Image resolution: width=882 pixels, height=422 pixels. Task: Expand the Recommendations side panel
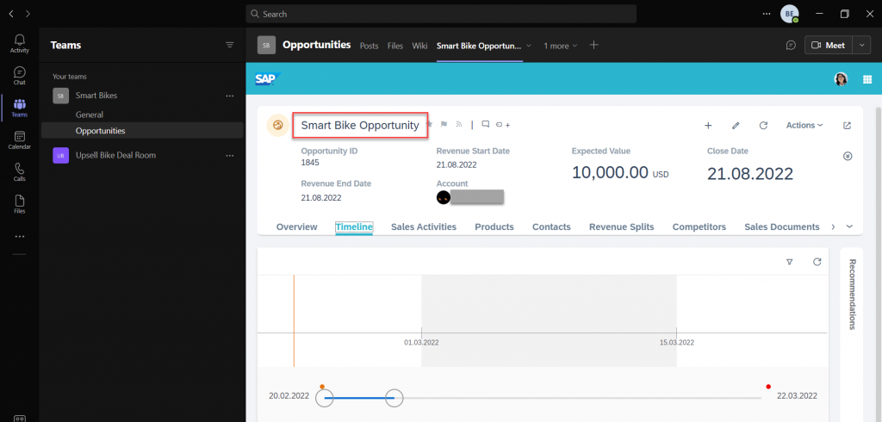pos(852,295)
